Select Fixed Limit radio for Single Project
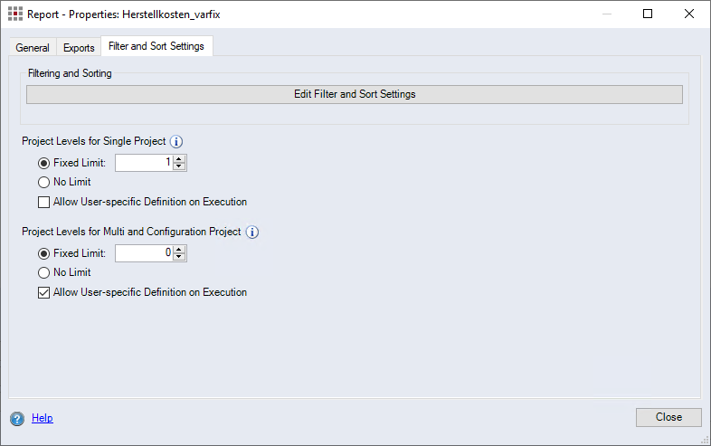 (x=43, y=163)
